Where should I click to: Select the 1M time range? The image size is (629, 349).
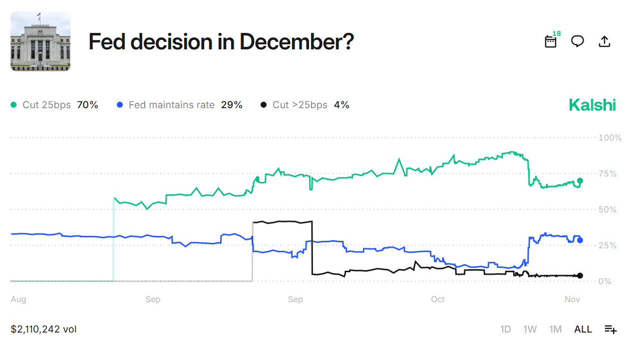pyautogui.click(x=555, y=329)
